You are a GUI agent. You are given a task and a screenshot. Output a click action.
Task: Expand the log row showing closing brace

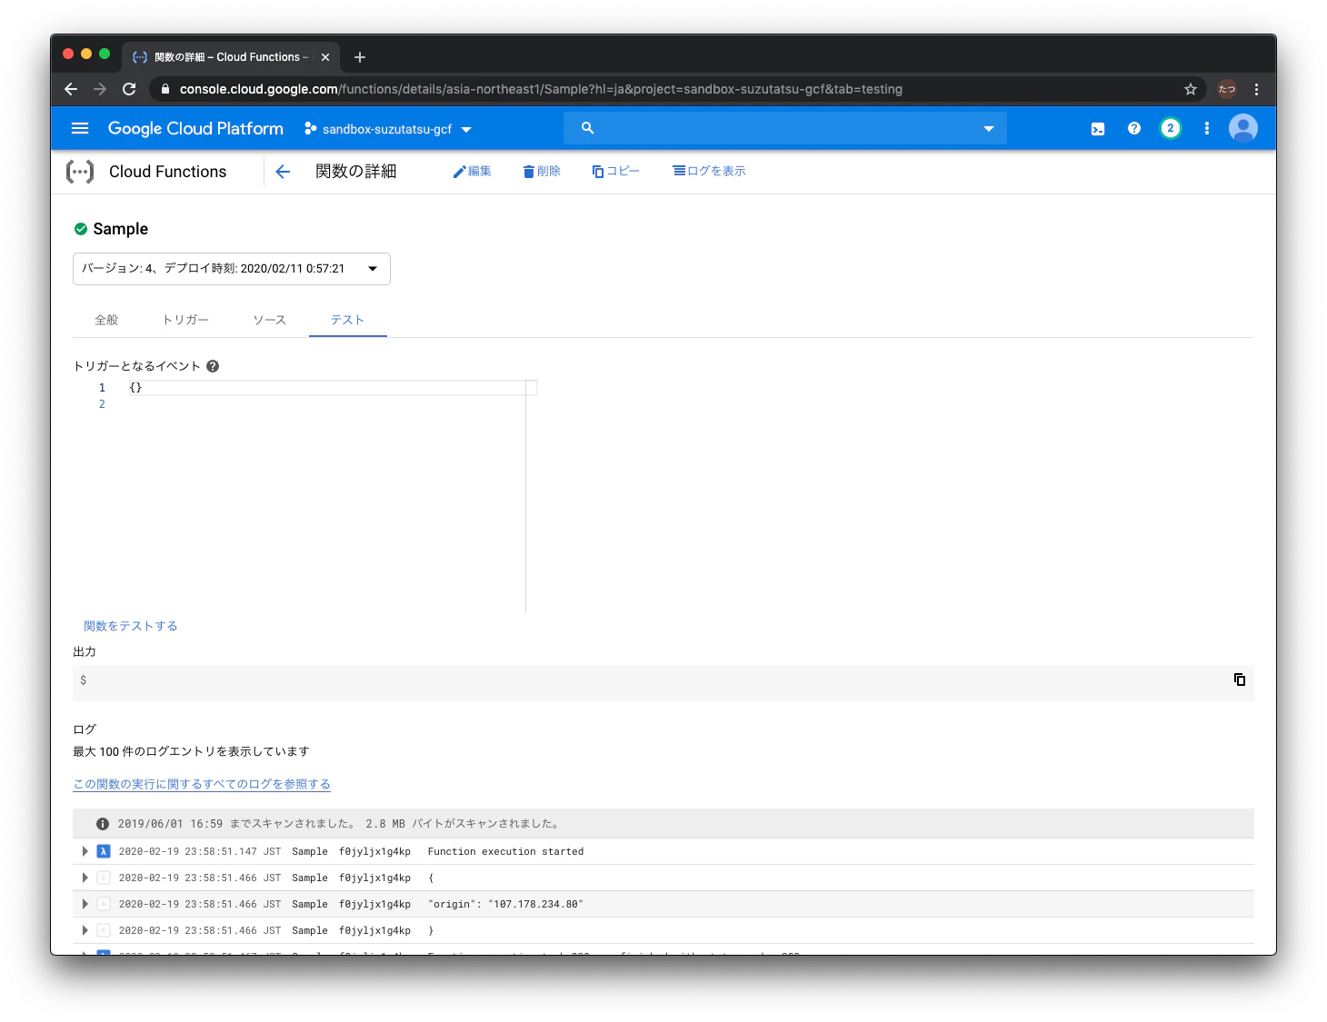(x=85, y=930)
